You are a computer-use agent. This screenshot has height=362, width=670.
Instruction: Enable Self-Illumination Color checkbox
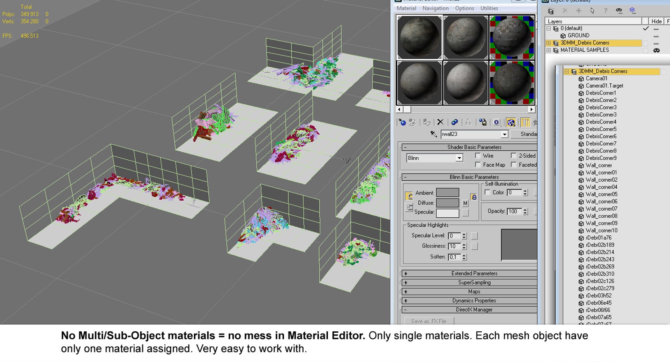point(487,192)
